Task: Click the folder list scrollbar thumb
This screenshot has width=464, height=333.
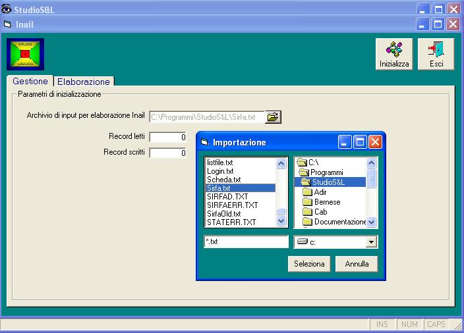Action: 371,178
